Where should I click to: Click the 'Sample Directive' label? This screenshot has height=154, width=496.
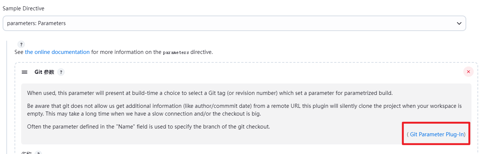pyautogui.click(x=23, y=8)
